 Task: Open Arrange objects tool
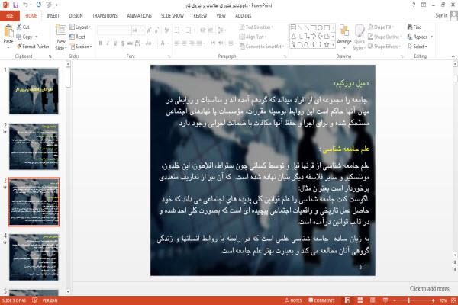(x=344, y=35)
